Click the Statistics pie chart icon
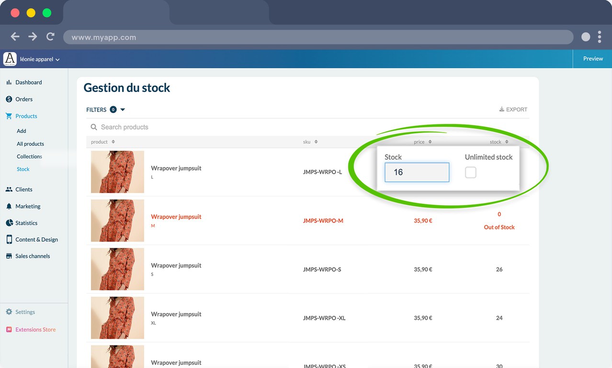The width and height of the screenshot is (612, 368). point(9,223)
